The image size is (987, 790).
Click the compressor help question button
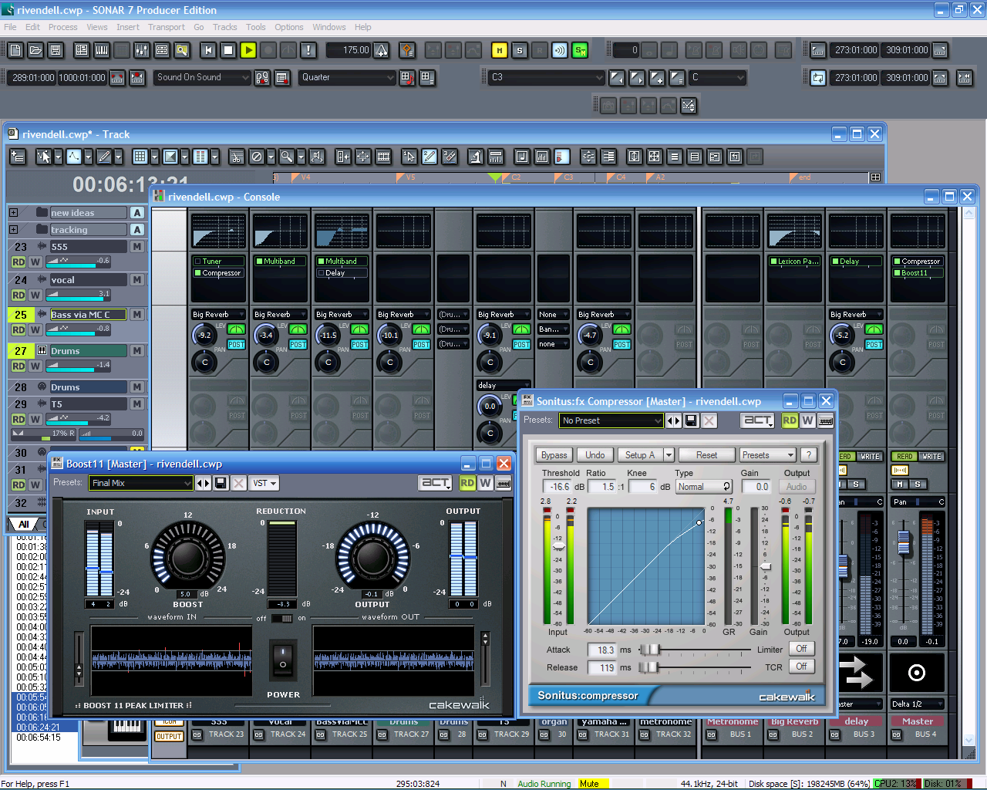pos(808,455)
